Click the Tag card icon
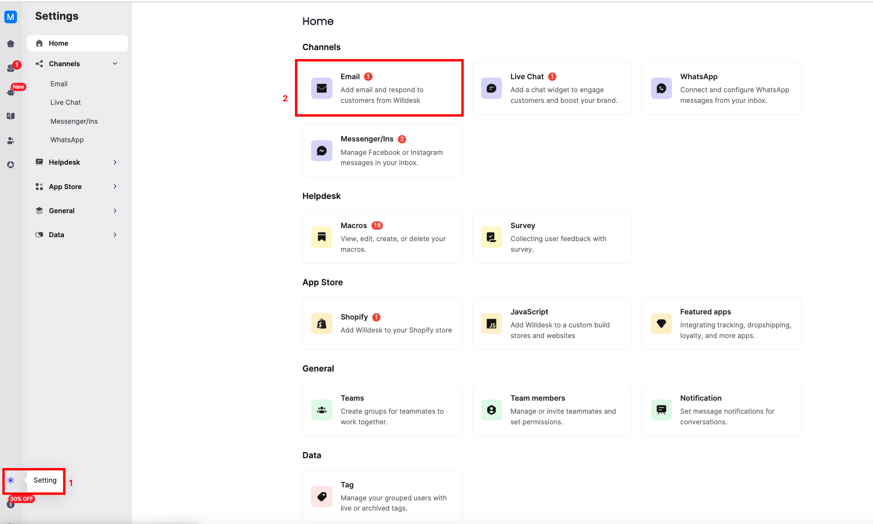This screenshot has height=524, width=873. point(322,496)
